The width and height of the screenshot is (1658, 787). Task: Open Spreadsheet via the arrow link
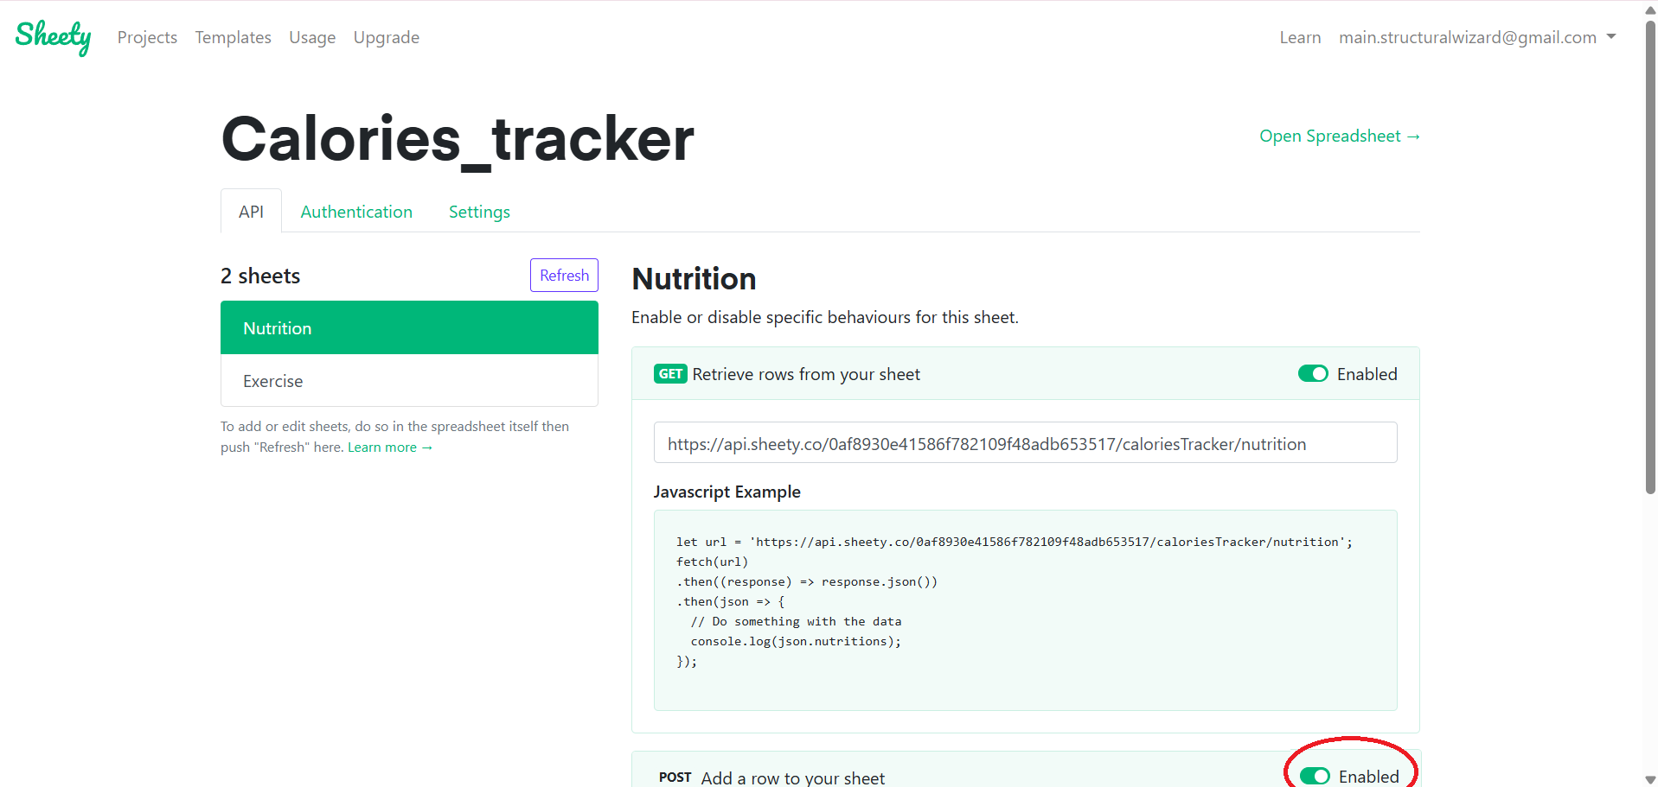point(1339,136)
